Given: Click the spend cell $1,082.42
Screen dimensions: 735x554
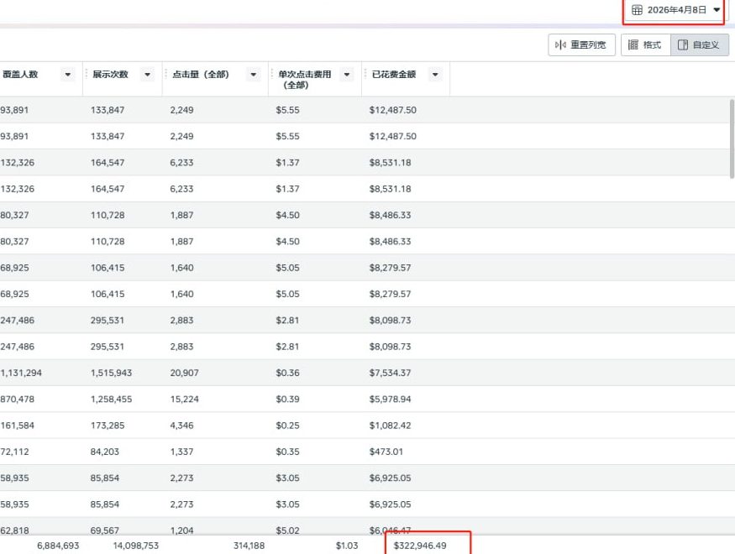Looking at the screenshot, I should tap(390, 426).
